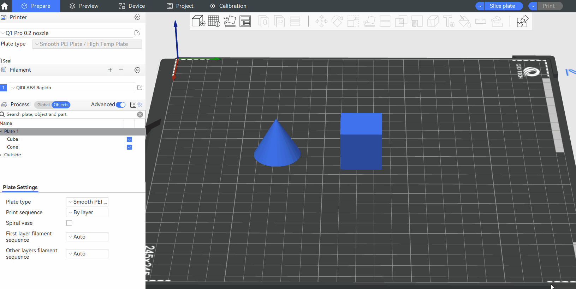Click the Add model cube icon

198,21
